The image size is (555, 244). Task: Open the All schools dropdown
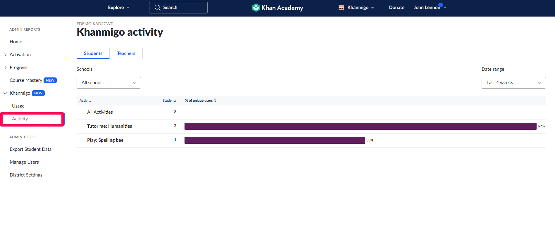point(109,83)
